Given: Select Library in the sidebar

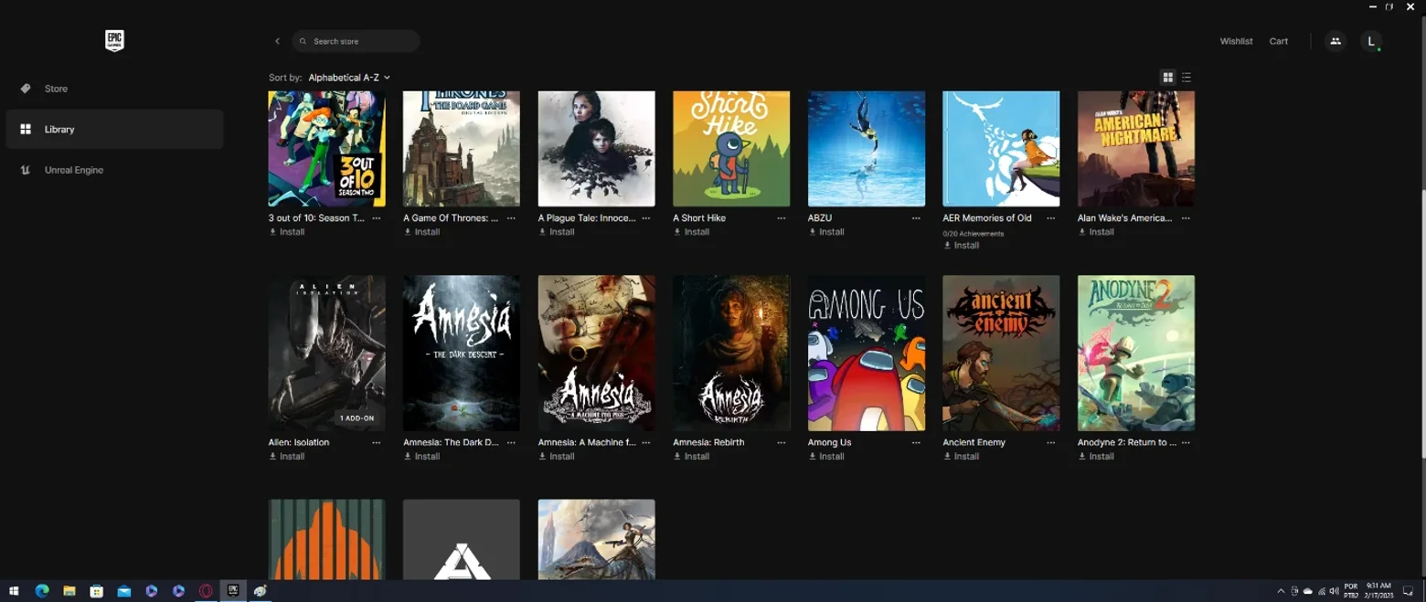Looking at the screenshot, I should (x=114, y=129).
